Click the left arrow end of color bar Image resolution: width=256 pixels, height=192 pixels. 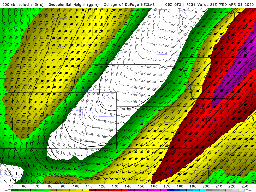(x=8, y=190)
